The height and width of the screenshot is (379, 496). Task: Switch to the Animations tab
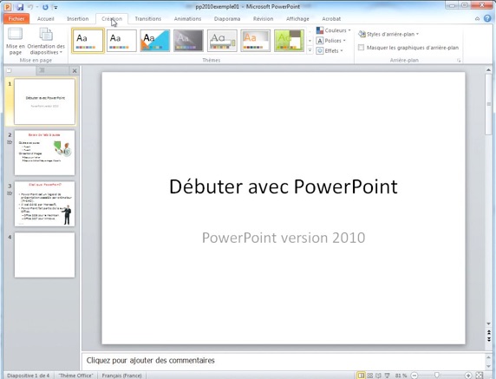pos(187,19)
